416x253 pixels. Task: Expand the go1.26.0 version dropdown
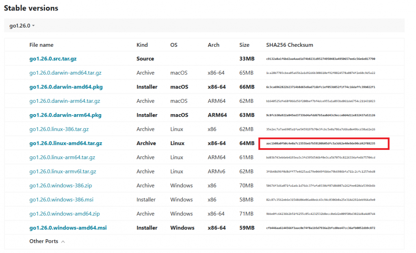coord(22,26)
